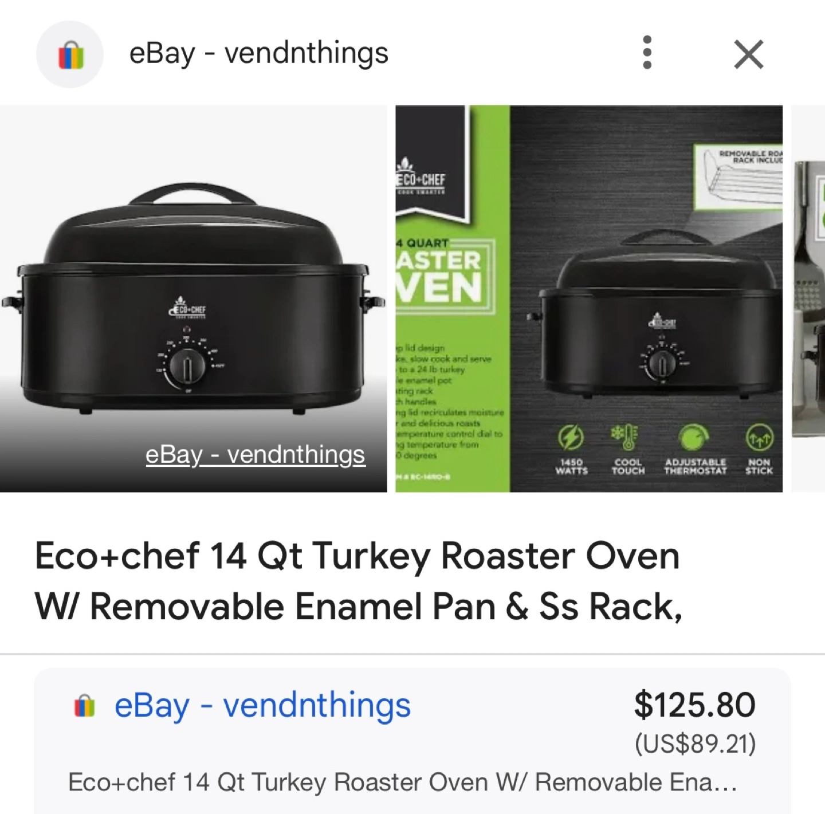The image size is (825, 814).
Task: Tap the shopping bag icon in header
Action: 70,54
